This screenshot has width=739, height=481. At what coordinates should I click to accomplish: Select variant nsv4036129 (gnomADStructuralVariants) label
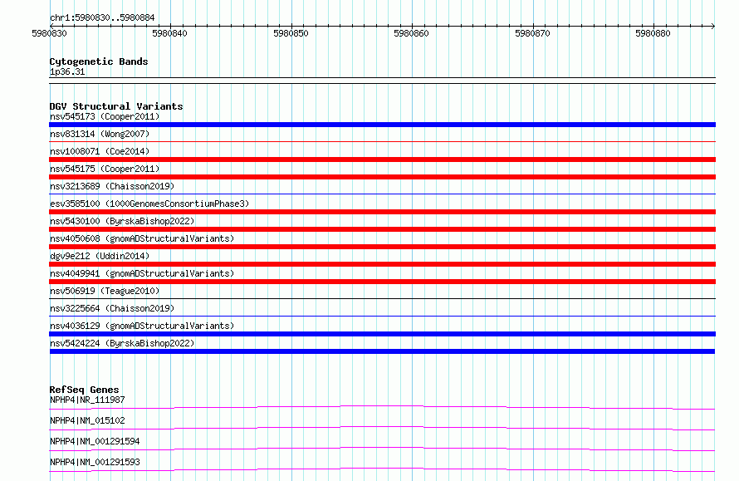coord(142,326)
